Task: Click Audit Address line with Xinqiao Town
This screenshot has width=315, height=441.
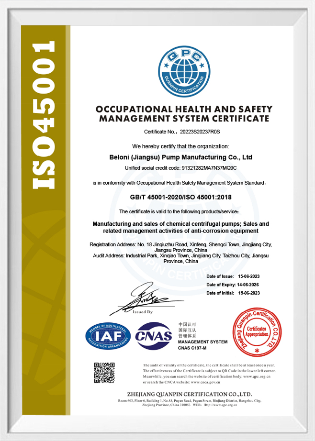Action: [x=181, y=256]
